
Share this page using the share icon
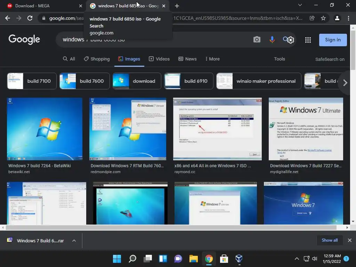click(312, 18)
